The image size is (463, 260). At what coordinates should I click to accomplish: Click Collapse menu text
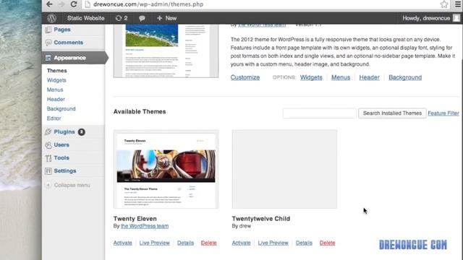click(x=72, y=185)
